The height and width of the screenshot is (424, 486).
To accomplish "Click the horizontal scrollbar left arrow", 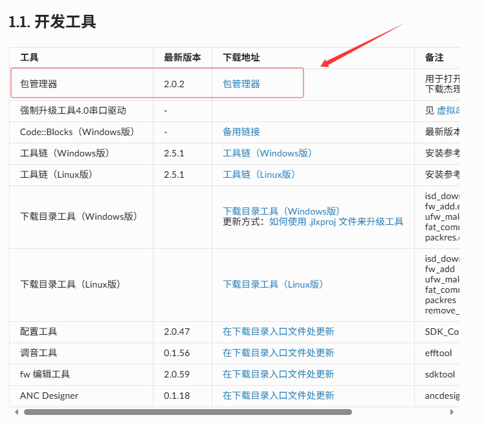I will (x=16, y=412).
